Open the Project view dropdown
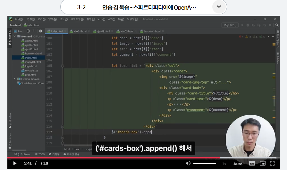 (x=19, y=31)
